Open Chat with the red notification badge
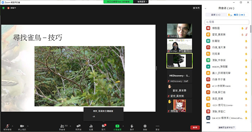The height and width of the screenshot is (132, 252). 104,127
